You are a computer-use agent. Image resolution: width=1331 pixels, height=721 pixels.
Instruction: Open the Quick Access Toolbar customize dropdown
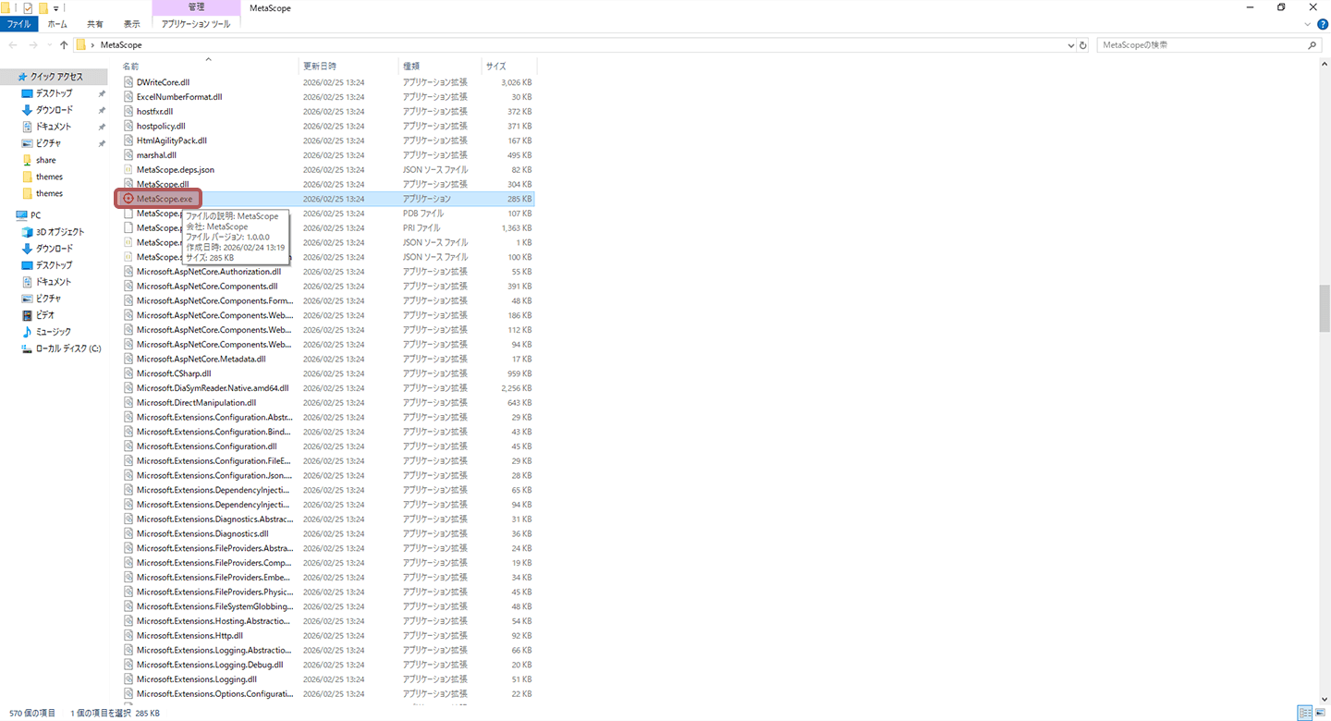56,8
